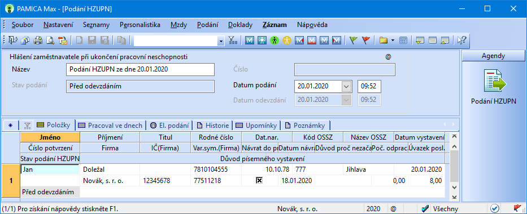Viewport: 527px width, 214px height.
Task: Click the filter funnel icon after the combo box
Action: click(233, 41)
